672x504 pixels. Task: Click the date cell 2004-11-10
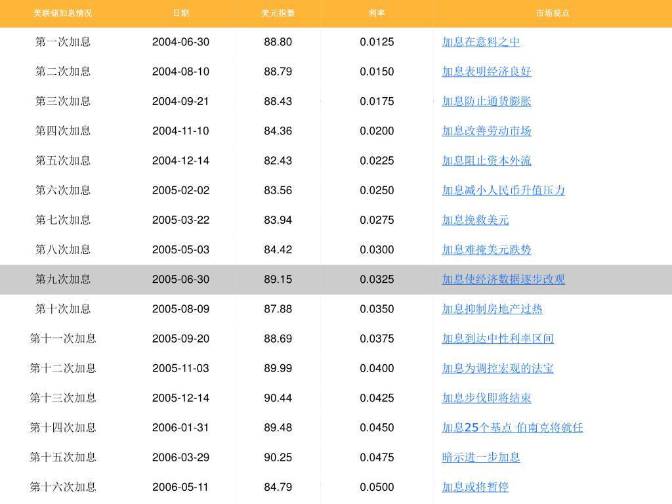[x=181, y=131]
